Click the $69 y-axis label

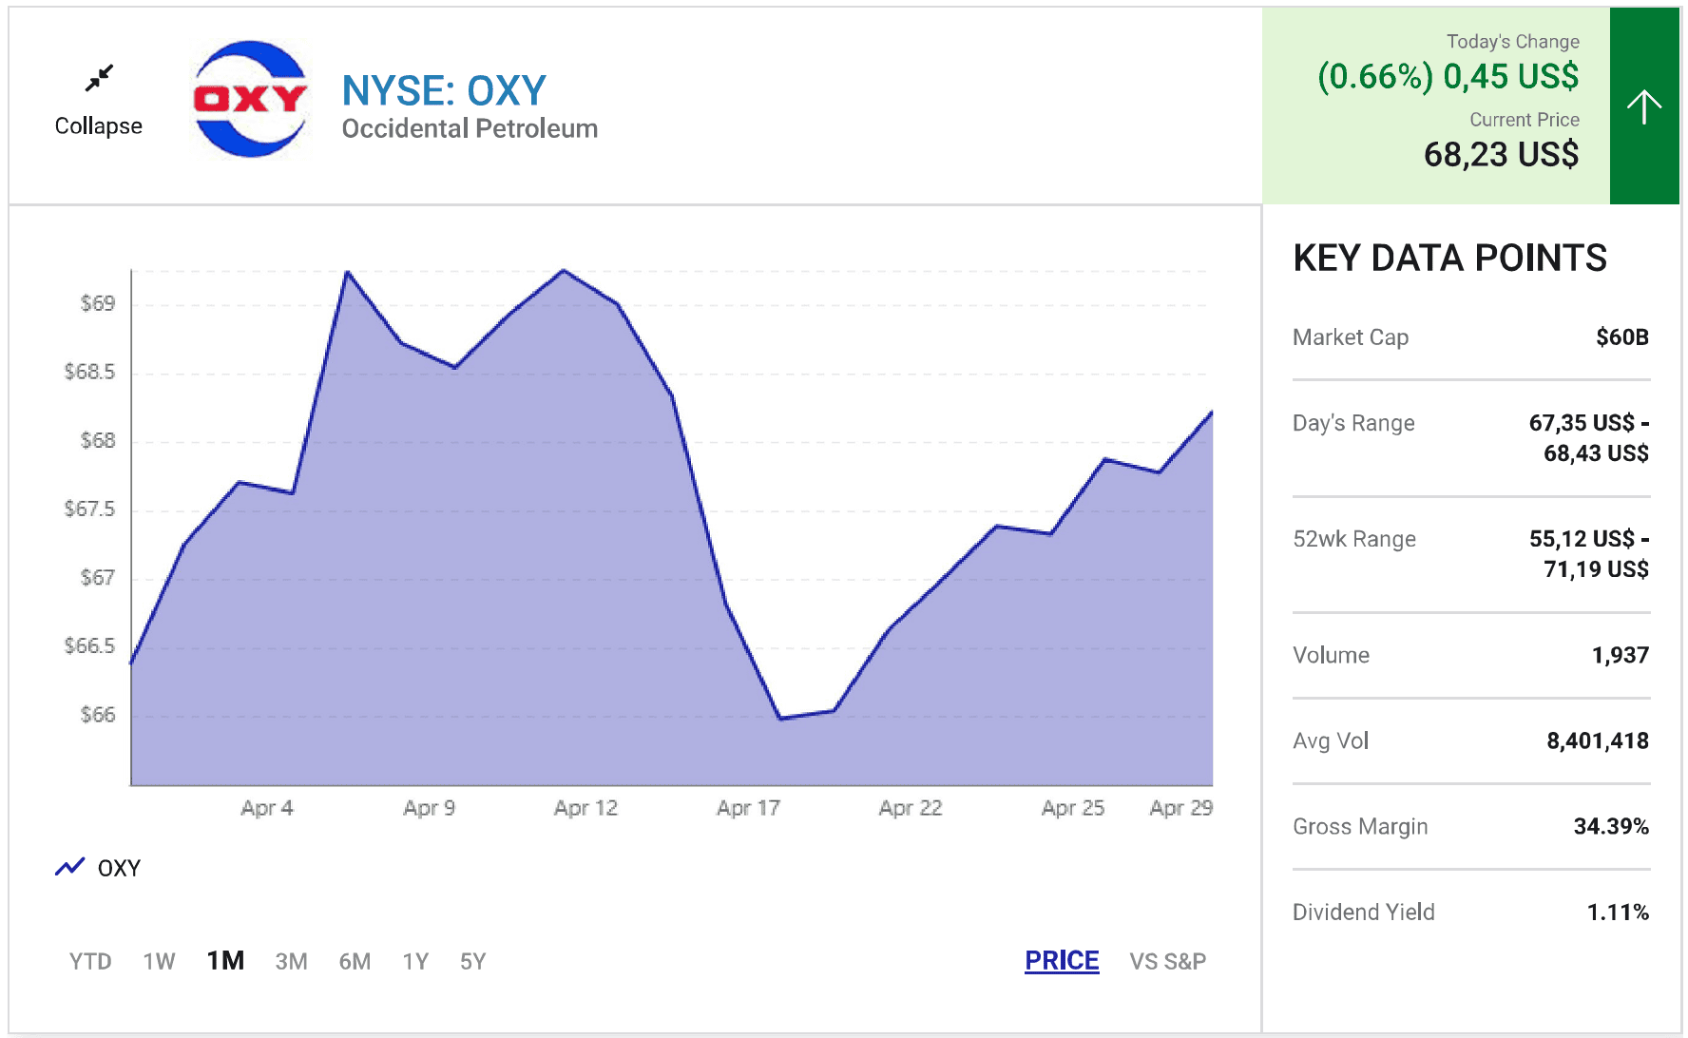(x=98, y=303)
